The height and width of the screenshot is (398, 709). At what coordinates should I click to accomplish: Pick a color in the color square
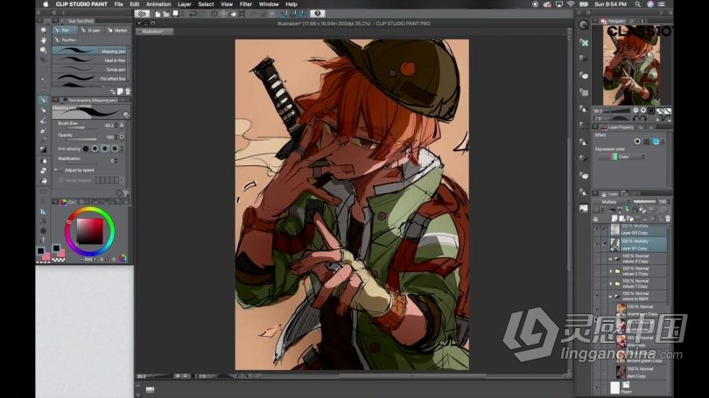(x=89, y=231)
